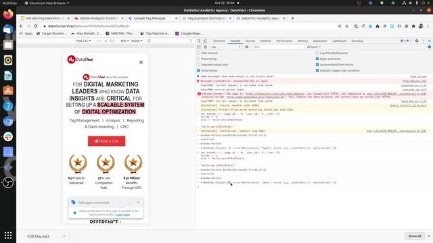Viewport: 433px width, 243px height.
Task: Switch to the Application tab
Action: pos(320,40)
